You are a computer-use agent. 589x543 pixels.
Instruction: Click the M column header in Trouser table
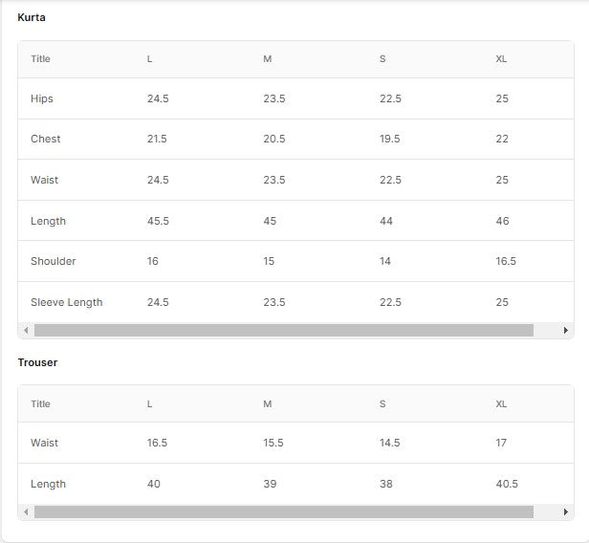tap(267, 403)
